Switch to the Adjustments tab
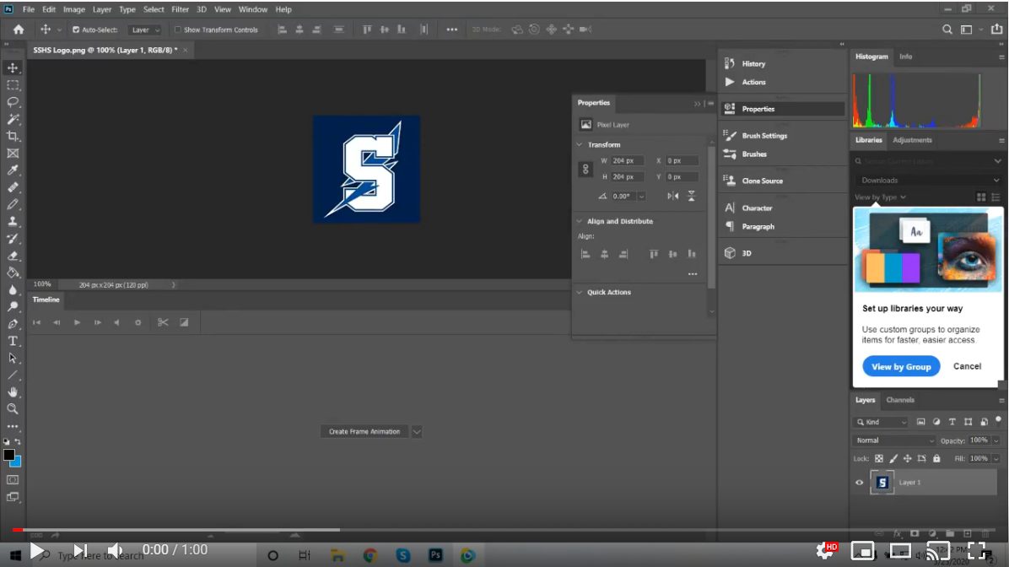The height and width of the screenshot is (567, 1009). point(912,140)
